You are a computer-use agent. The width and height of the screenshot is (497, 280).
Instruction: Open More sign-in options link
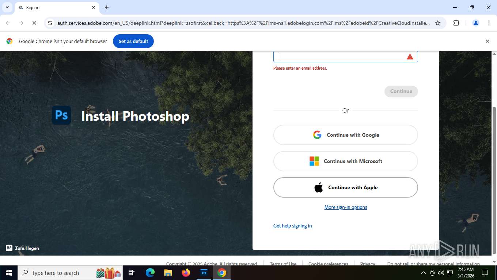pos(346,207)
